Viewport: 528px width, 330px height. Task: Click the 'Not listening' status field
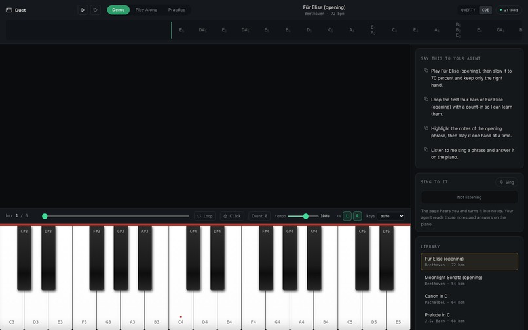[x=469, y=197]
